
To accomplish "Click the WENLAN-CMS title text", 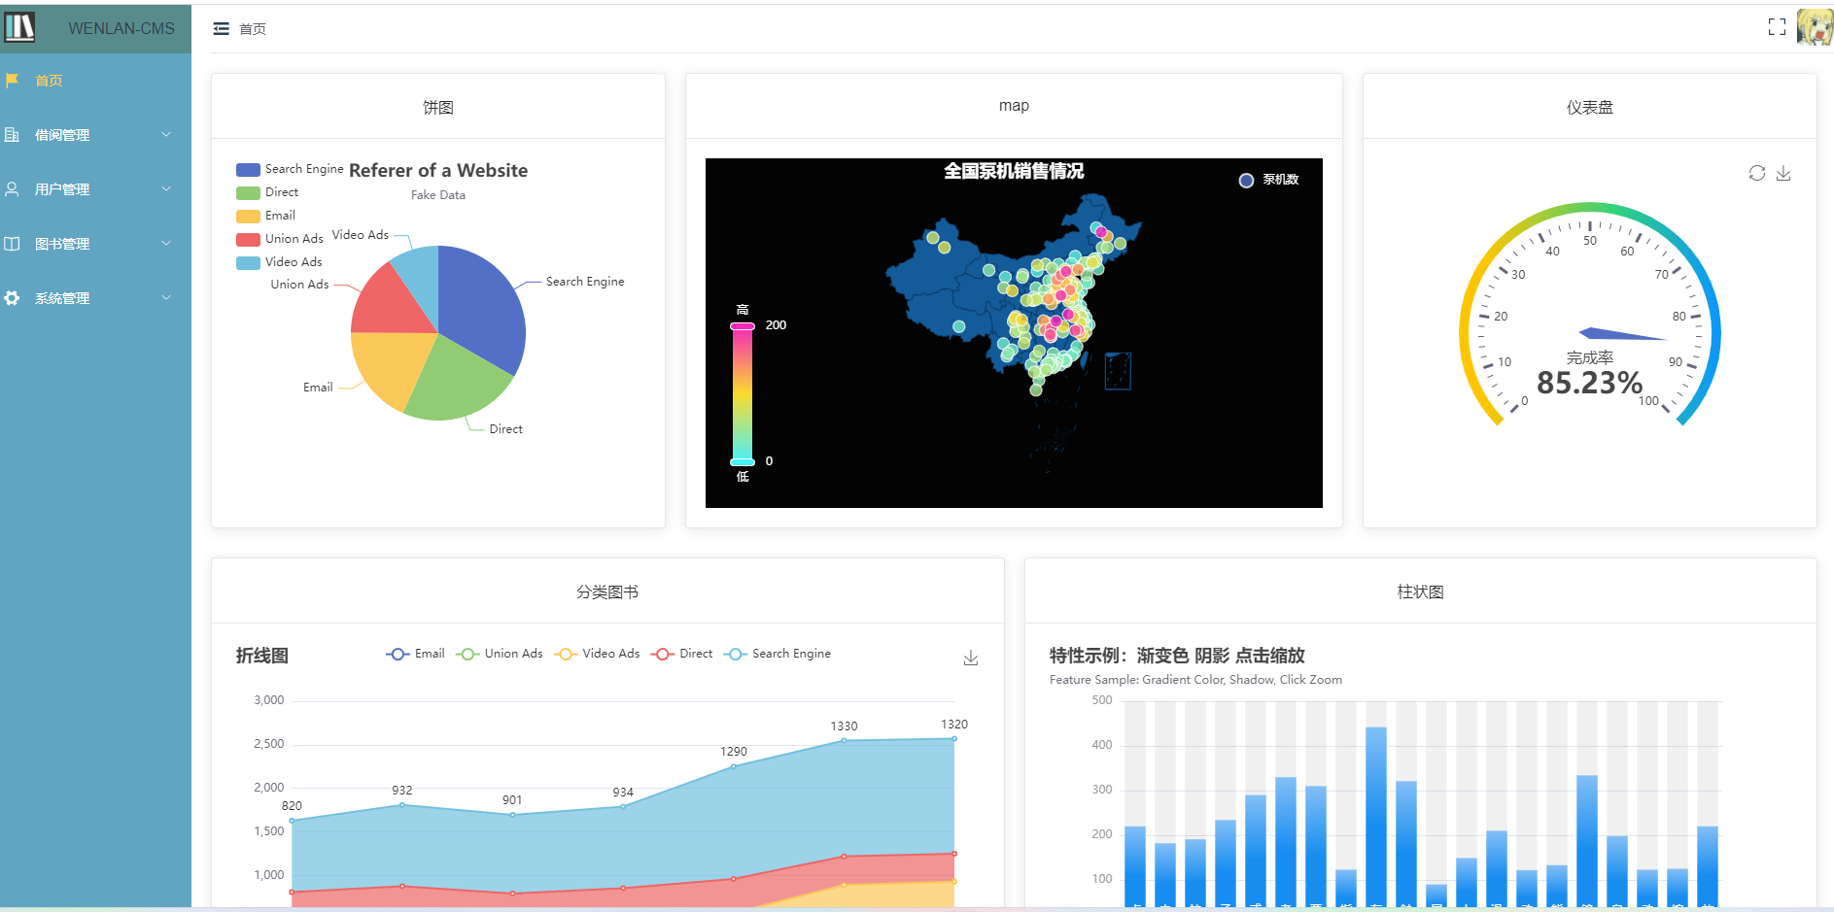I will click(x=121, y=28).
